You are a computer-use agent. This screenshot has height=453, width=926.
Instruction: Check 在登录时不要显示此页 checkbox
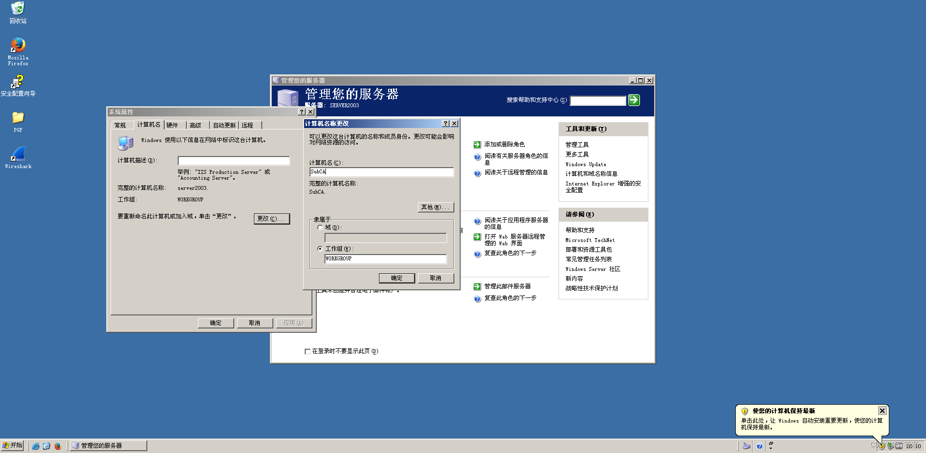click(x=308, y=352)
